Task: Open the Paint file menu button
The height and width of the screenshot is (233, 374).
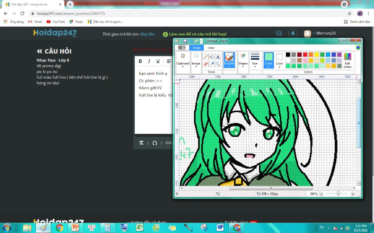Action: tap(182, 48)
